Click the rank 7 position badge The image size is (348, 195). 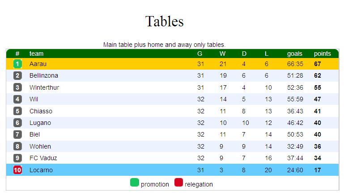click(17, 134)
